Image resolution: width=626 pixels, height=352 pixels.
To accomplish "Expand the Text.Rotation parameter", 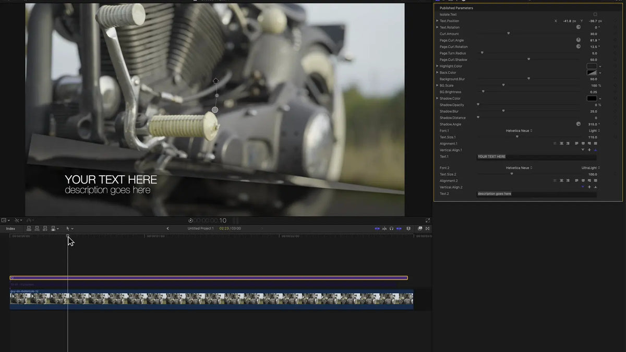I will 437,27.
